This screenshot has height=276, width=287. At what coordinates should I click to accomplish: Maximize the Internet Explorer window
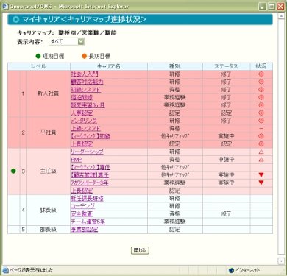[x=272, y=7]
